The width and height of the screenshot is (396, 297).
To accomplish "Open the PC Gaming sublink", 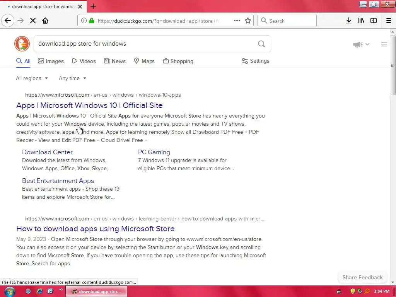I will tap(154, 152).
